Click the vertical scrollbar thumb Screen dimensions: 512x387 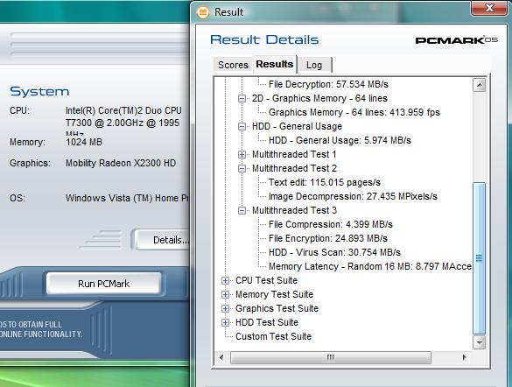479,258
